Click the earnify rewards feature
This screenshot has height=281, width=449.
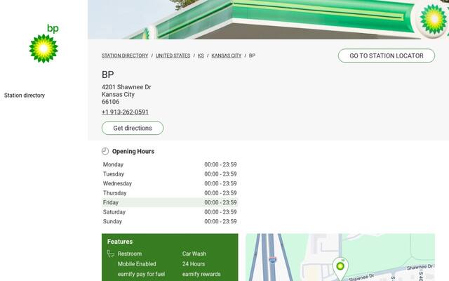(x=201, y=274)
